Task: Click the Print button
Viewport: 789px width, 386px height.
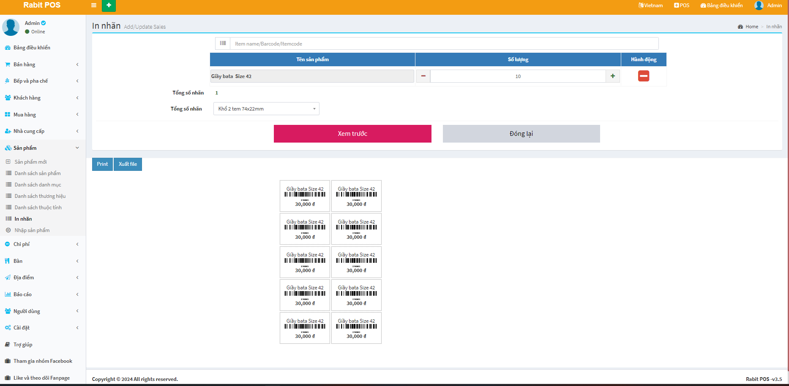Action: pyautogui.click(x=102, y=164)
